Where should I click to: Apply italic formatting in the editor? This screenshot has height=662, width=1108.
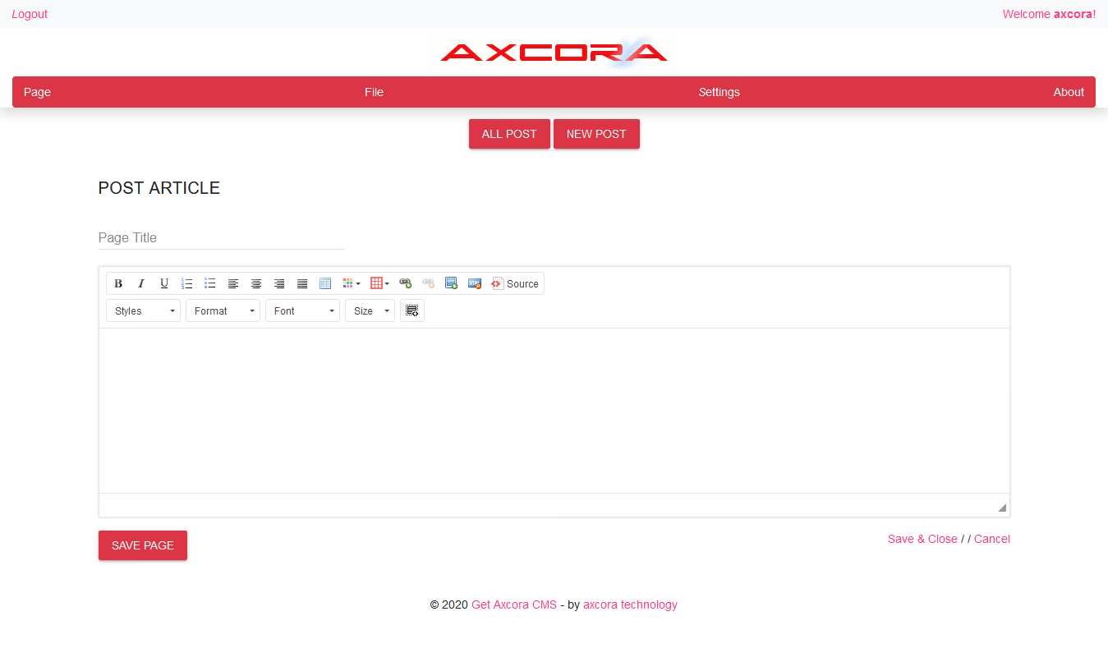click(x=141, y=283)
